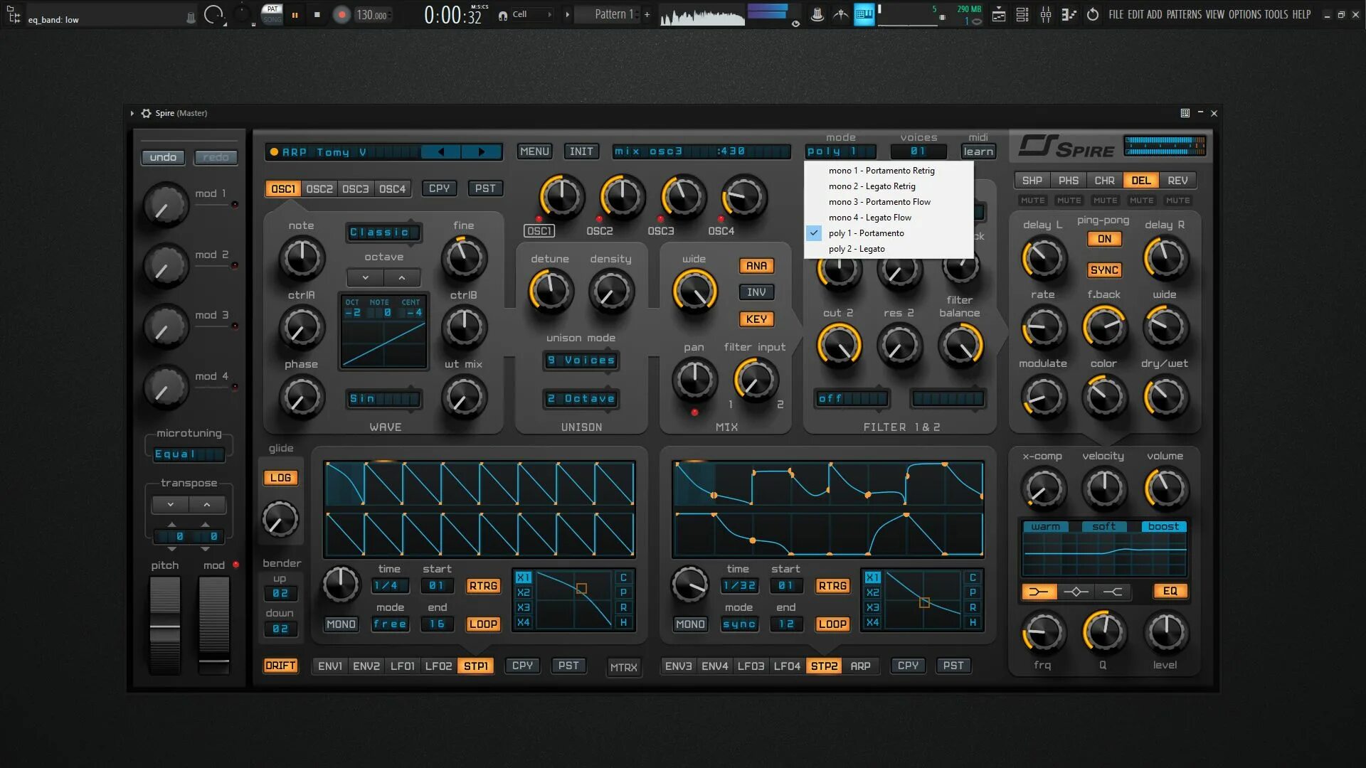Toggle delay SYNC button
Image resolution: width=1366 pixels, height=768 pixels.
click(1104, 270)
